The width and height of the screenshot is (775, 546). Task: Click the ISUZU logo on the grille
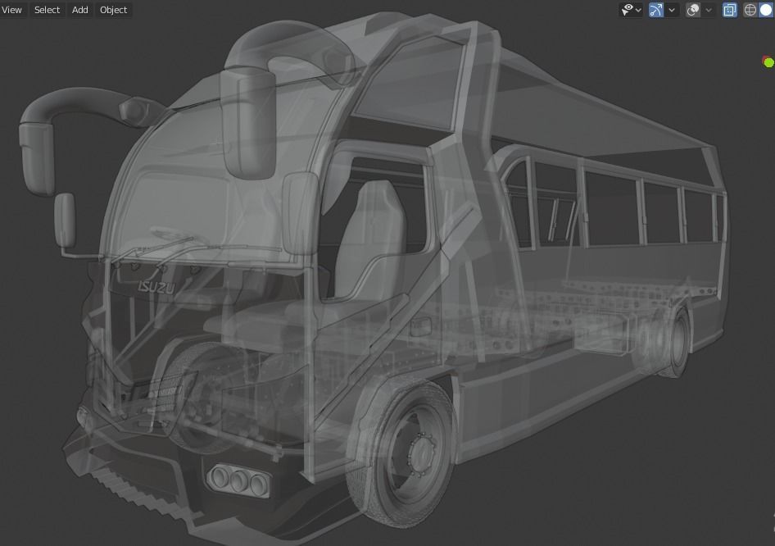(x=157, y=285)
